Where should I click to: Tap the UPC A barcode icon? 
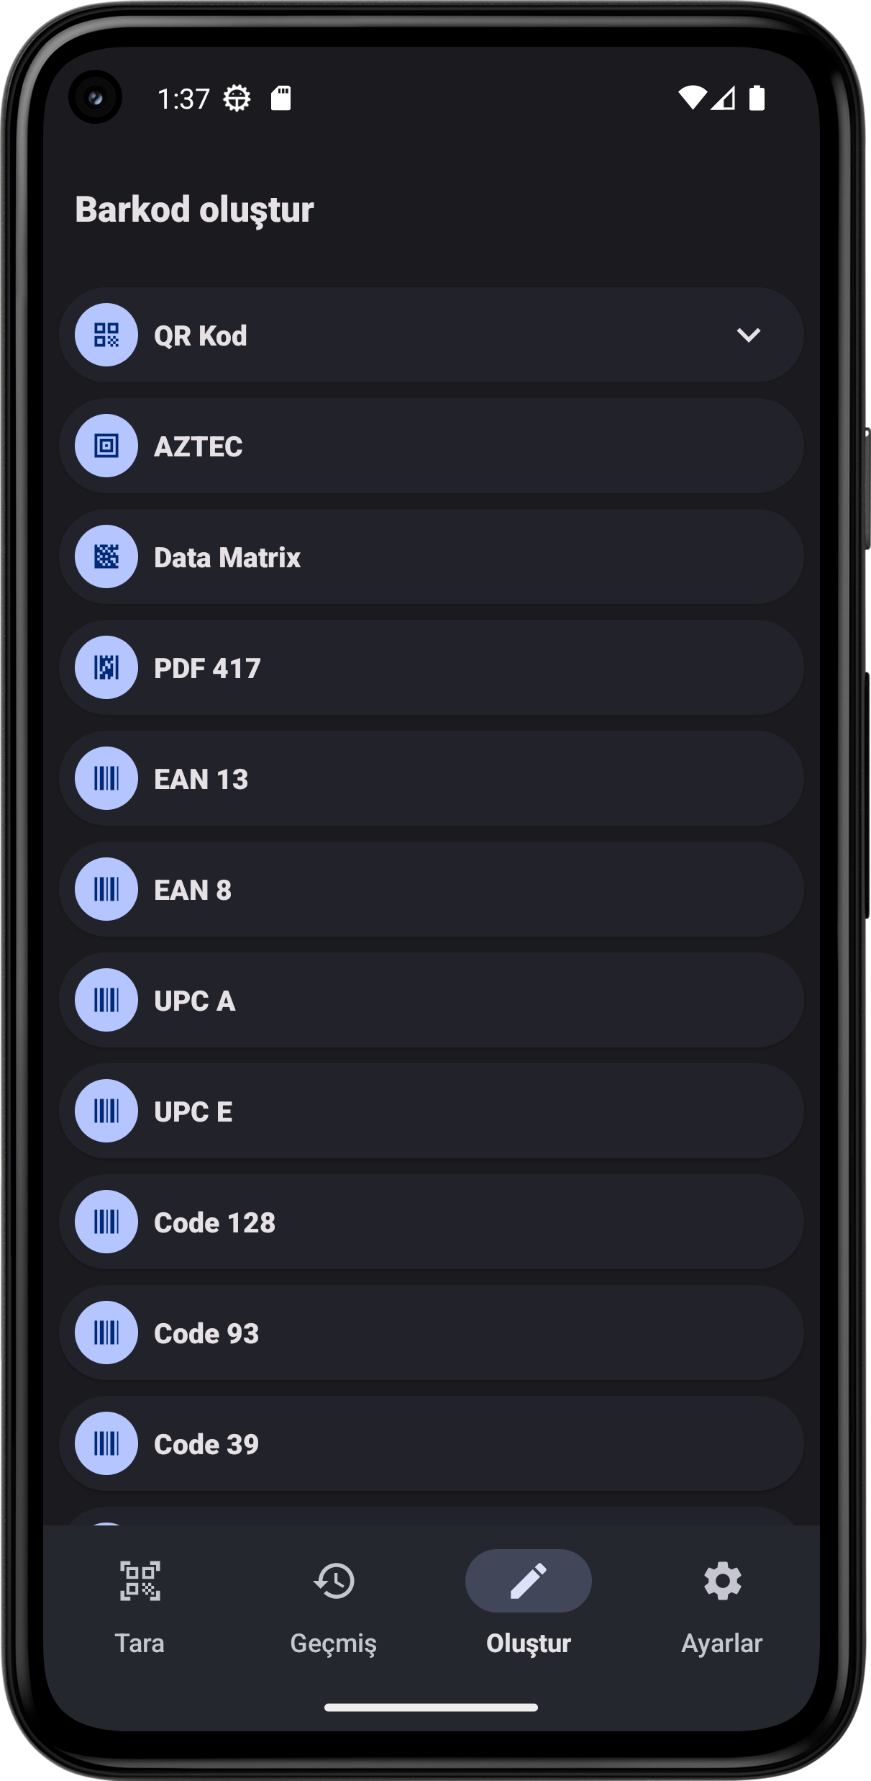(106, 1000)
